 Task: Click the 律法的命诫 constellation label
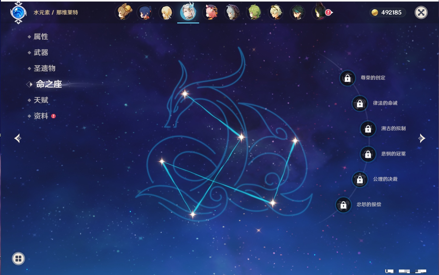(385, 103)
